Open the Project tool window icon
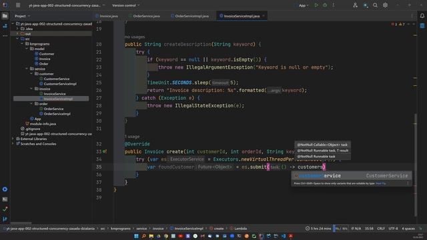This screenshot has height=240, width=427. pos(5,16)
